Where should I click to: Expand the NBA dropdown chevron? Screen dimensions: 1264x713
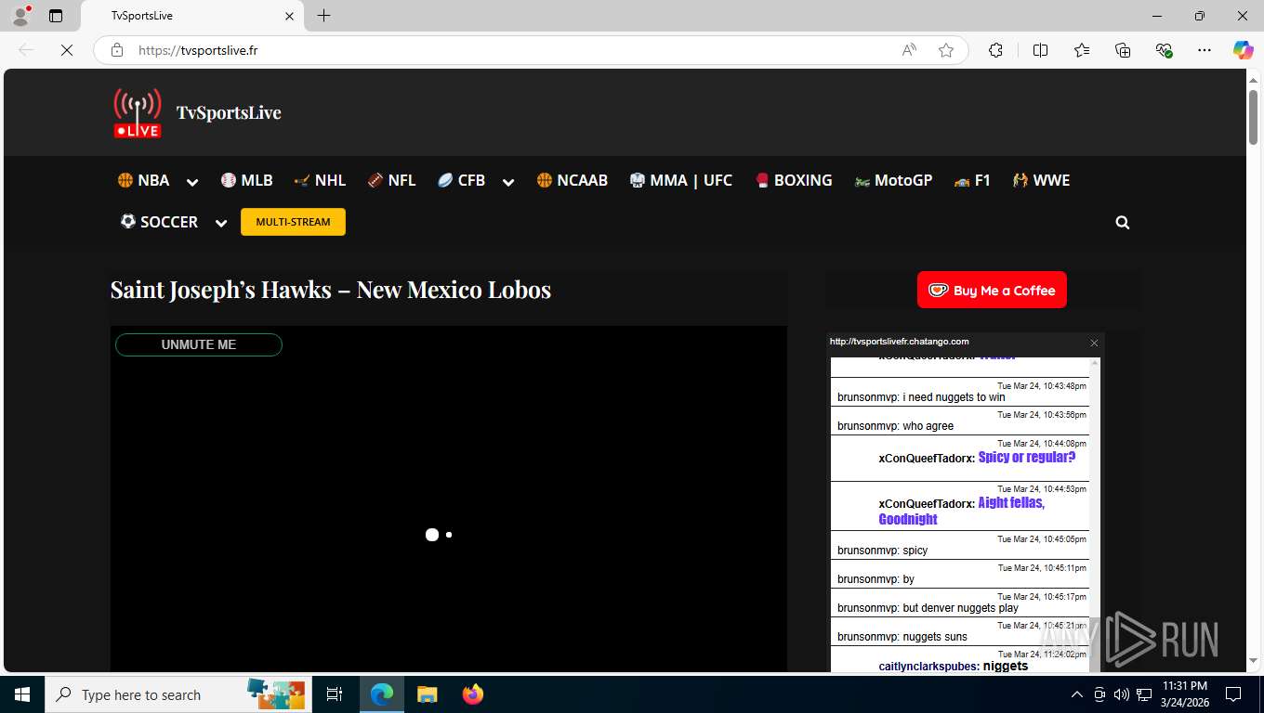pos(192,182)
